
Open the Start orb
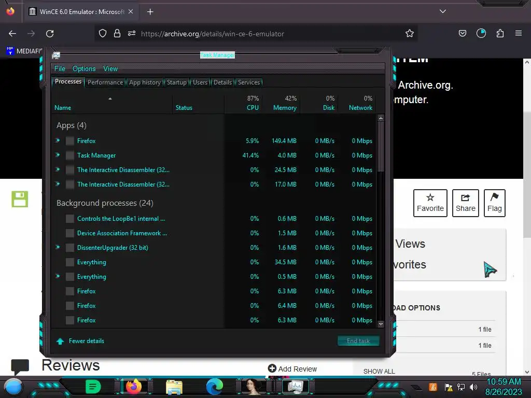(x=13, y=387)
